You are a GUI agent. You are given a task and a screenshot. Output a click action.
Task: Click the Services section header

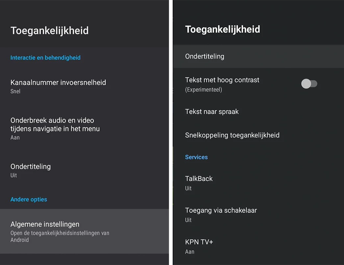[196, 157]
